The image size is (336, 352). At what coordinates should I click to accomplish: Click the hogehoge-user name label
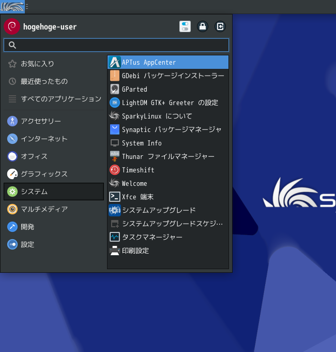pyautogui.click(x=50, y=27)
